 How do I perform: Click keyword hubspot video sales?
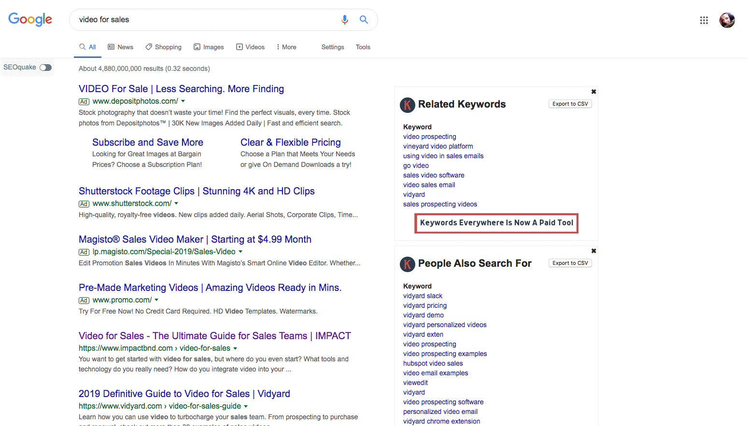pos(433,363)
